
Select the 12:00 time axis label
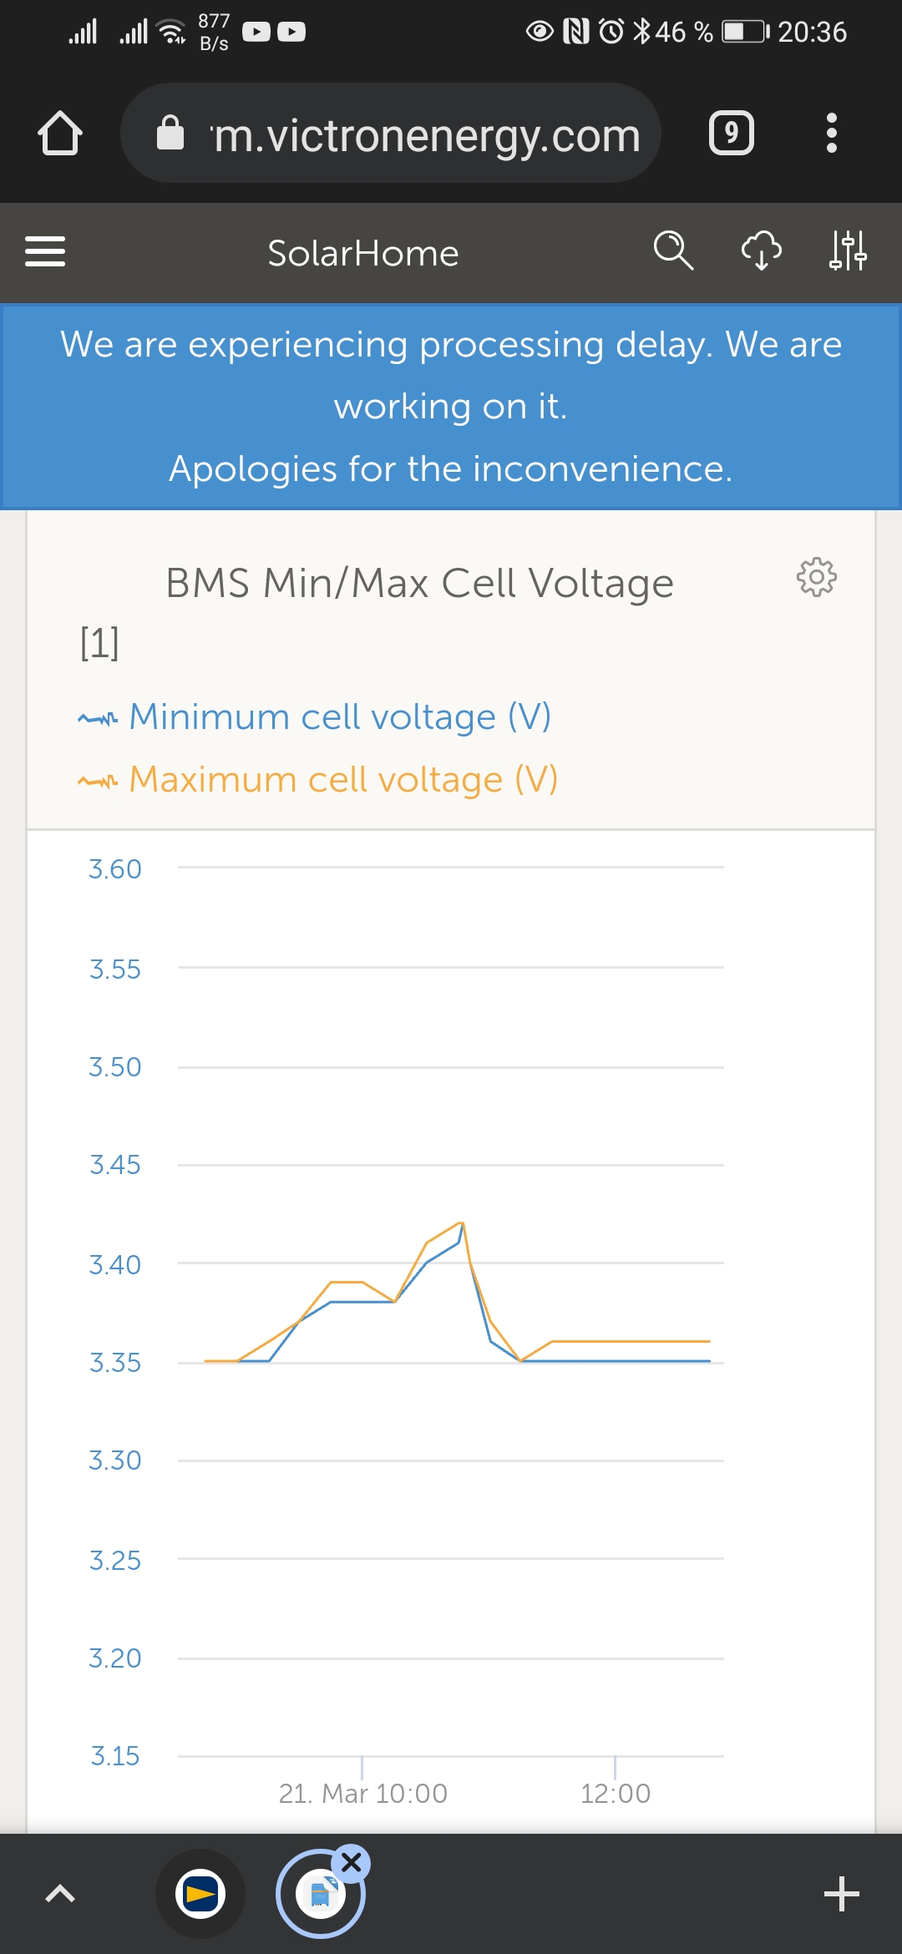(x=616, y=1793)
